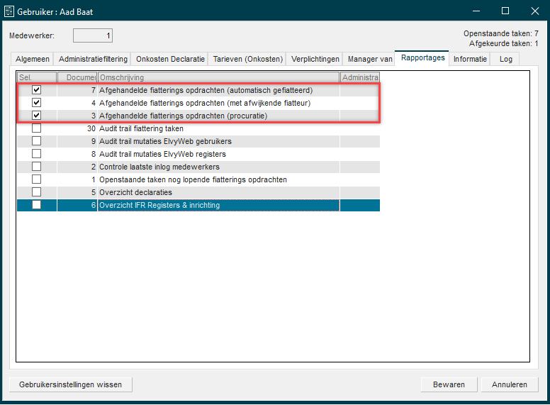Check 'Audit trail fiattering taken' checkbox
Image resolution: width=550 pixels, height=405 pixels.
point(37,128)
